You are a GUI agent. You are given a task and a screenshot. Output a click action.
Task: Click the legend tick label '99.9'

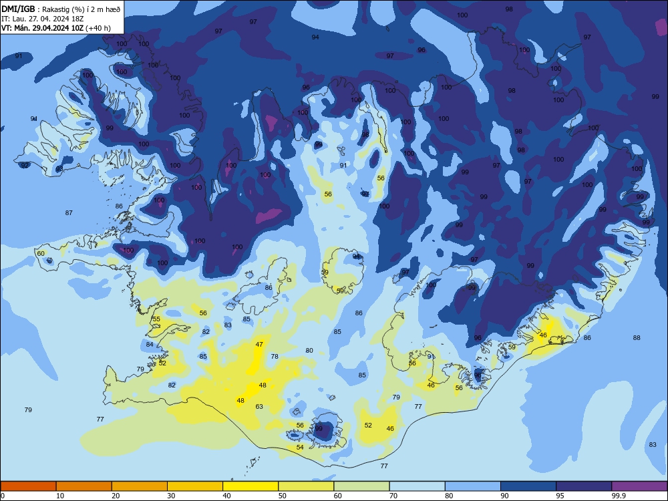click(619, 496)
